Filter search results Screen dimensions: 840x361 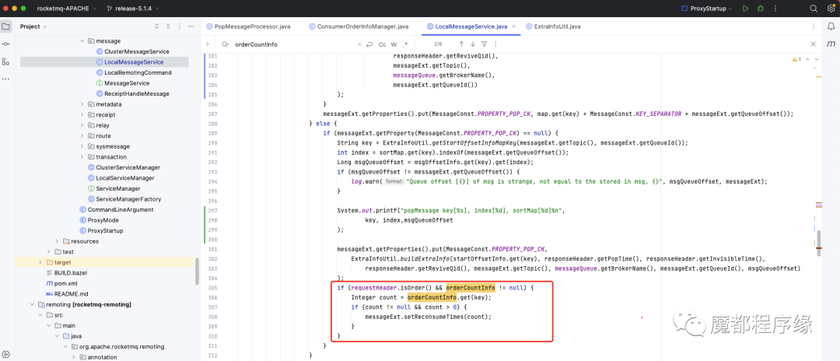[485, 44]
